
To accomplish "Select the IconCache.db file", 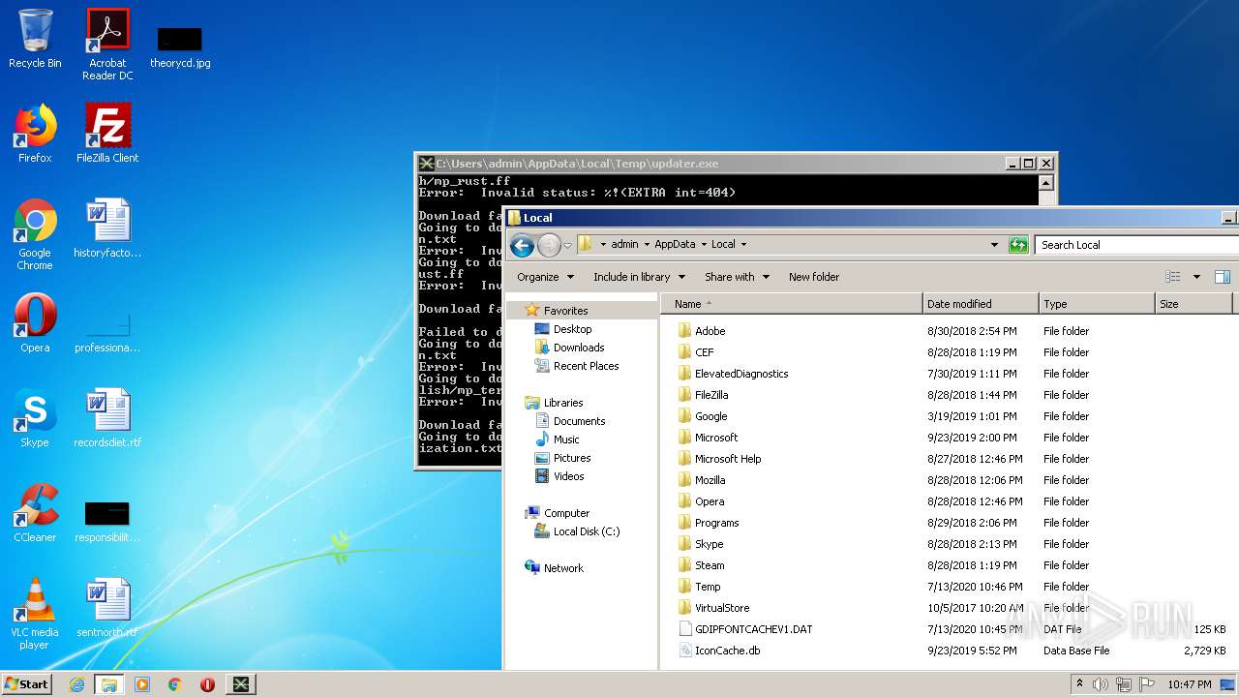I will pos(727,651).
